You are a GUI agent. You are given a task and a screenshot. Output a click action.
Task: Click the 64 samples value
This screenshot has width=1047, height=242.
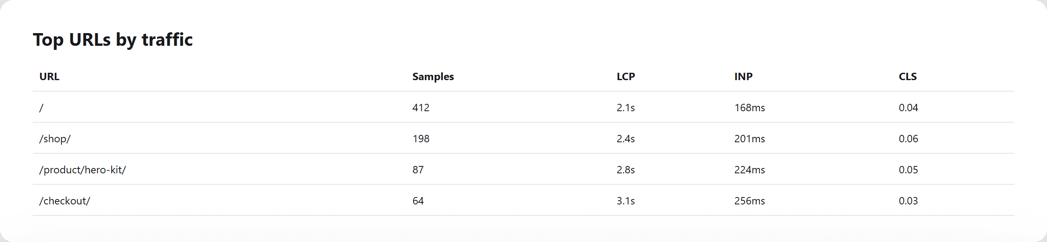[418, 201]
